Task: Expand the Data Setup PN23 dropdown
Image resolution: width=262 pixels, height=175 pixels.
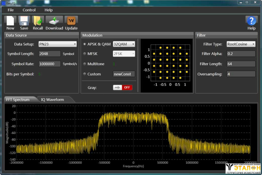Action: (58, 44)
